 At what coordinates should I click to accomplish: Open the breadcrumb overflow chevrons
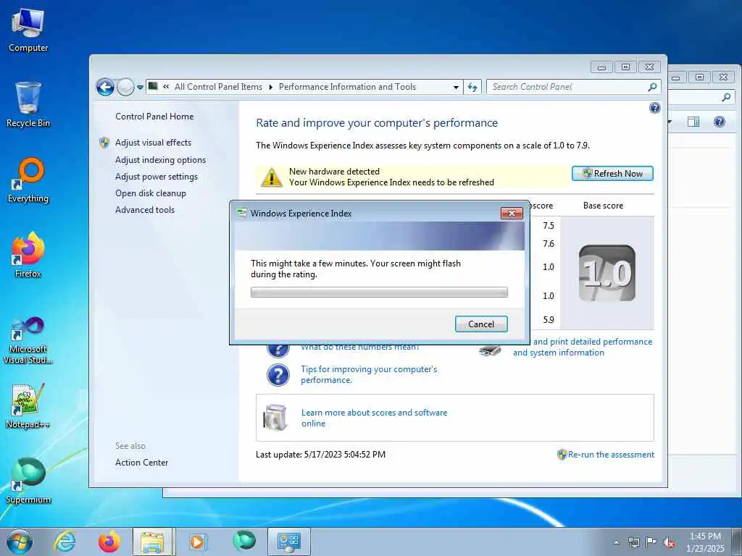166,87
